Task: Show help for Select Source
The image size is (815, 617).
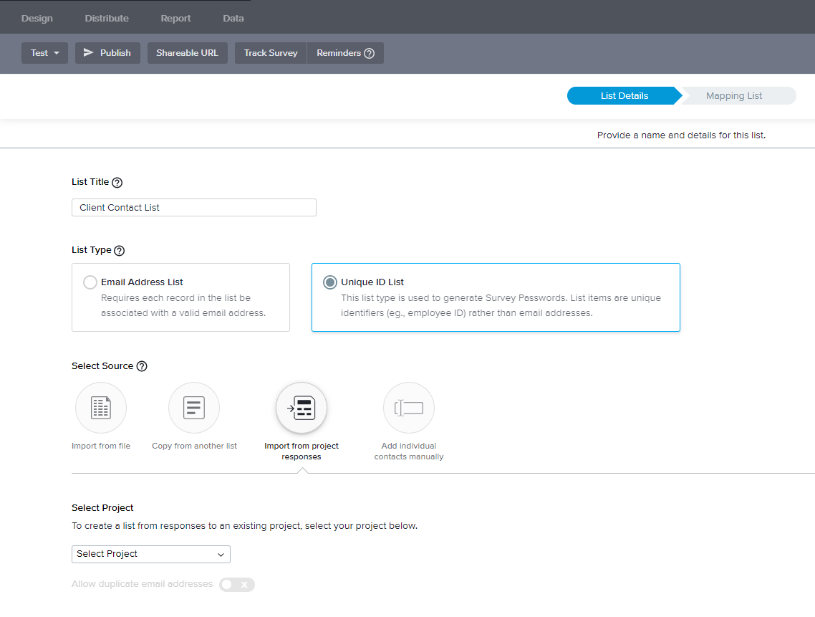Action: [142, 366]
